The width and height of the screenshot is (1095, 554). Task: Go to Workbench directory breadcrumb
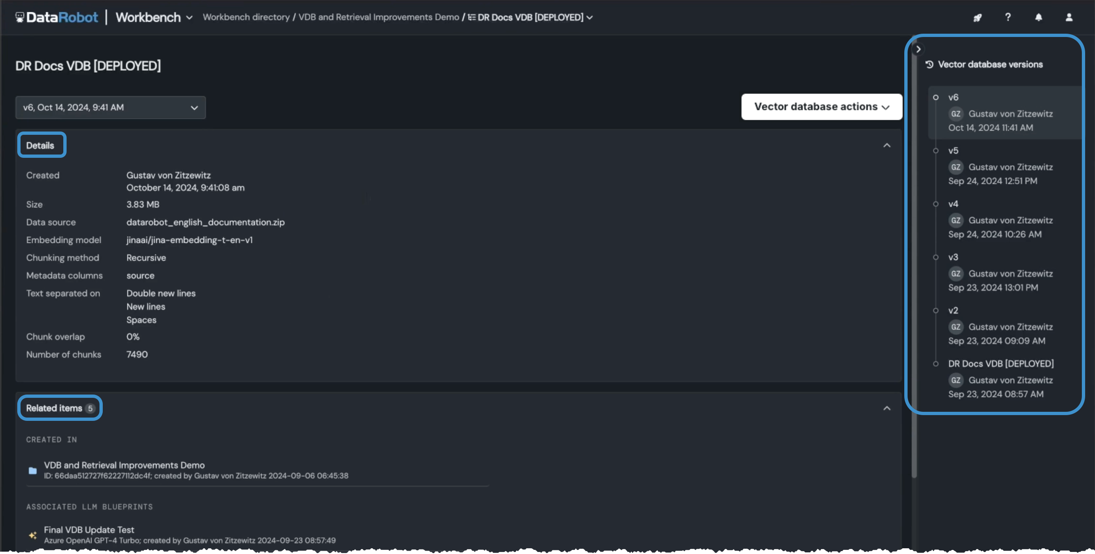pyautogui.click(x=246, y=17)
